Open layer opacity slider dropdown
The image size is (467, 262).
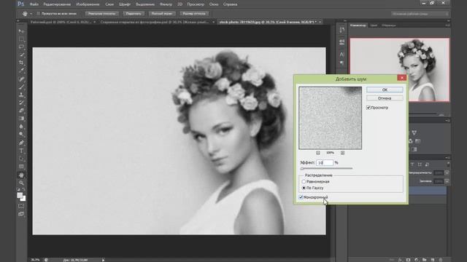coord(447,172)
